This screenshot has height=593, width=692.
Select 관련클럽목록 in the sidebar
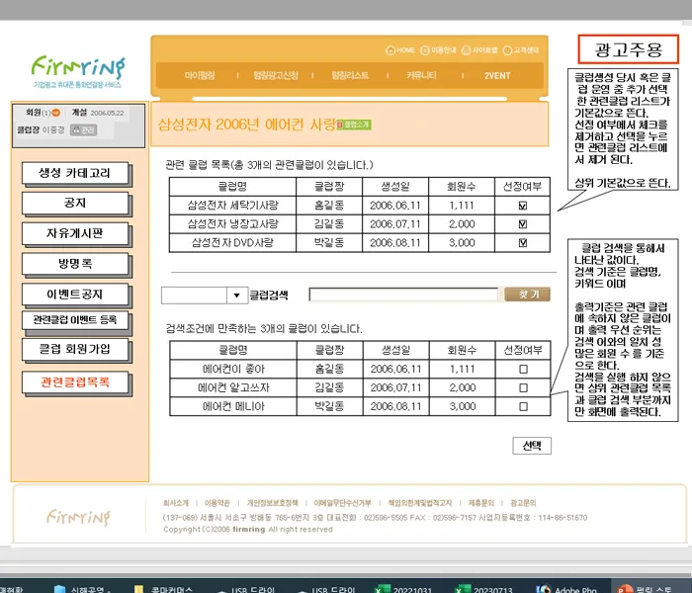pyautogui.click(x=75, y=382)
